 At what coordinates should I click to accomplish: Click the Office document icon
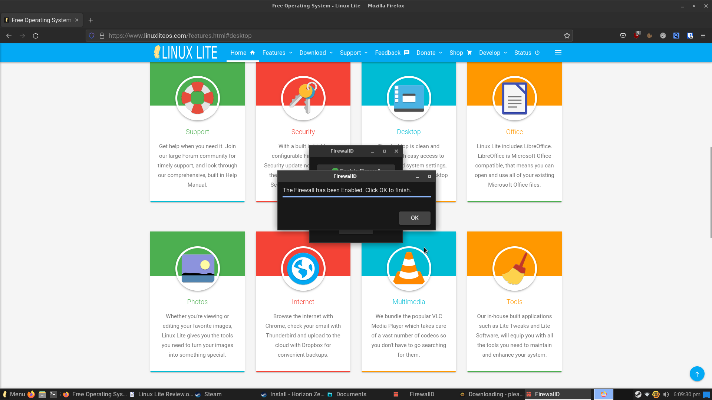[x=514, y=98]
